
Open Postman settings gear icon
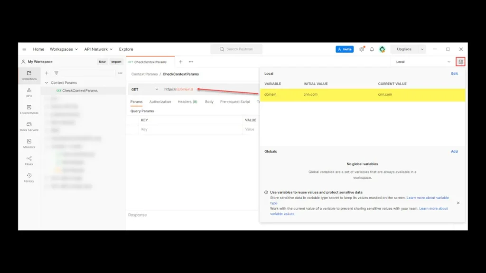(x=362, y=49)
